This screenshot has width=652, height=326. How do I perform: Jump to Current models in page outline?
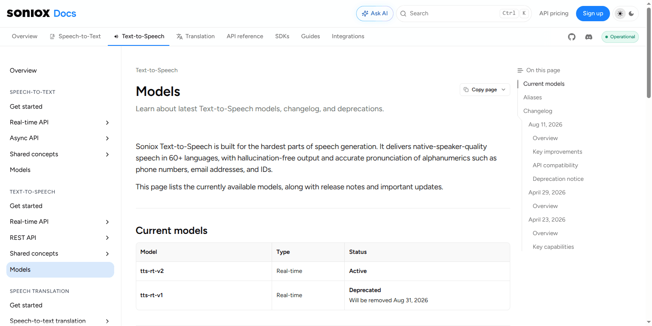coord(544,84)
